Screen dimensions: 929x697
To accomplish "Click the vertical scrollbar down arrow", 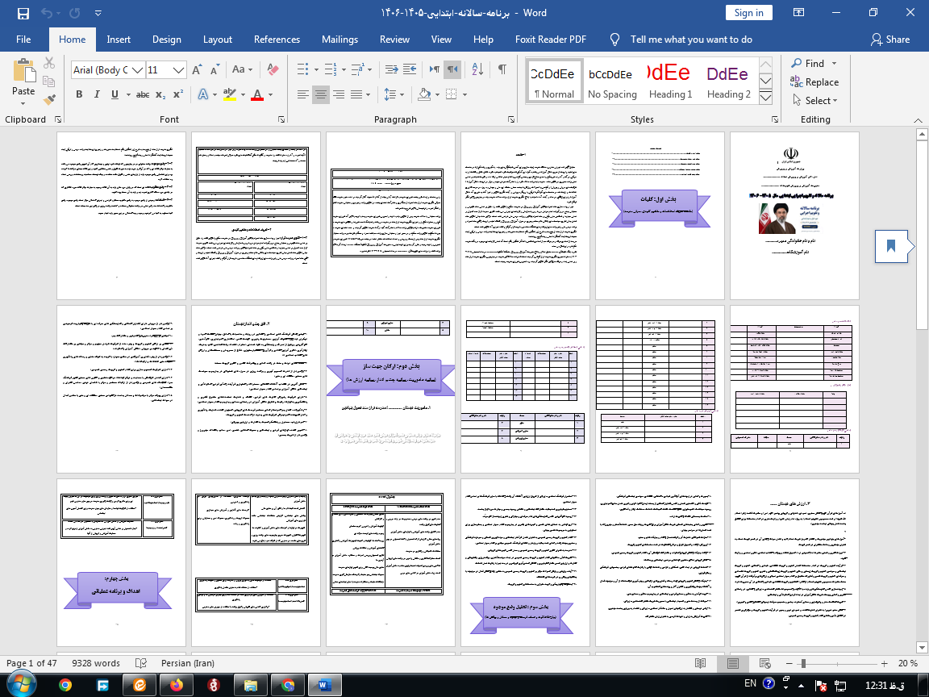I will click(x=922, y=647).
